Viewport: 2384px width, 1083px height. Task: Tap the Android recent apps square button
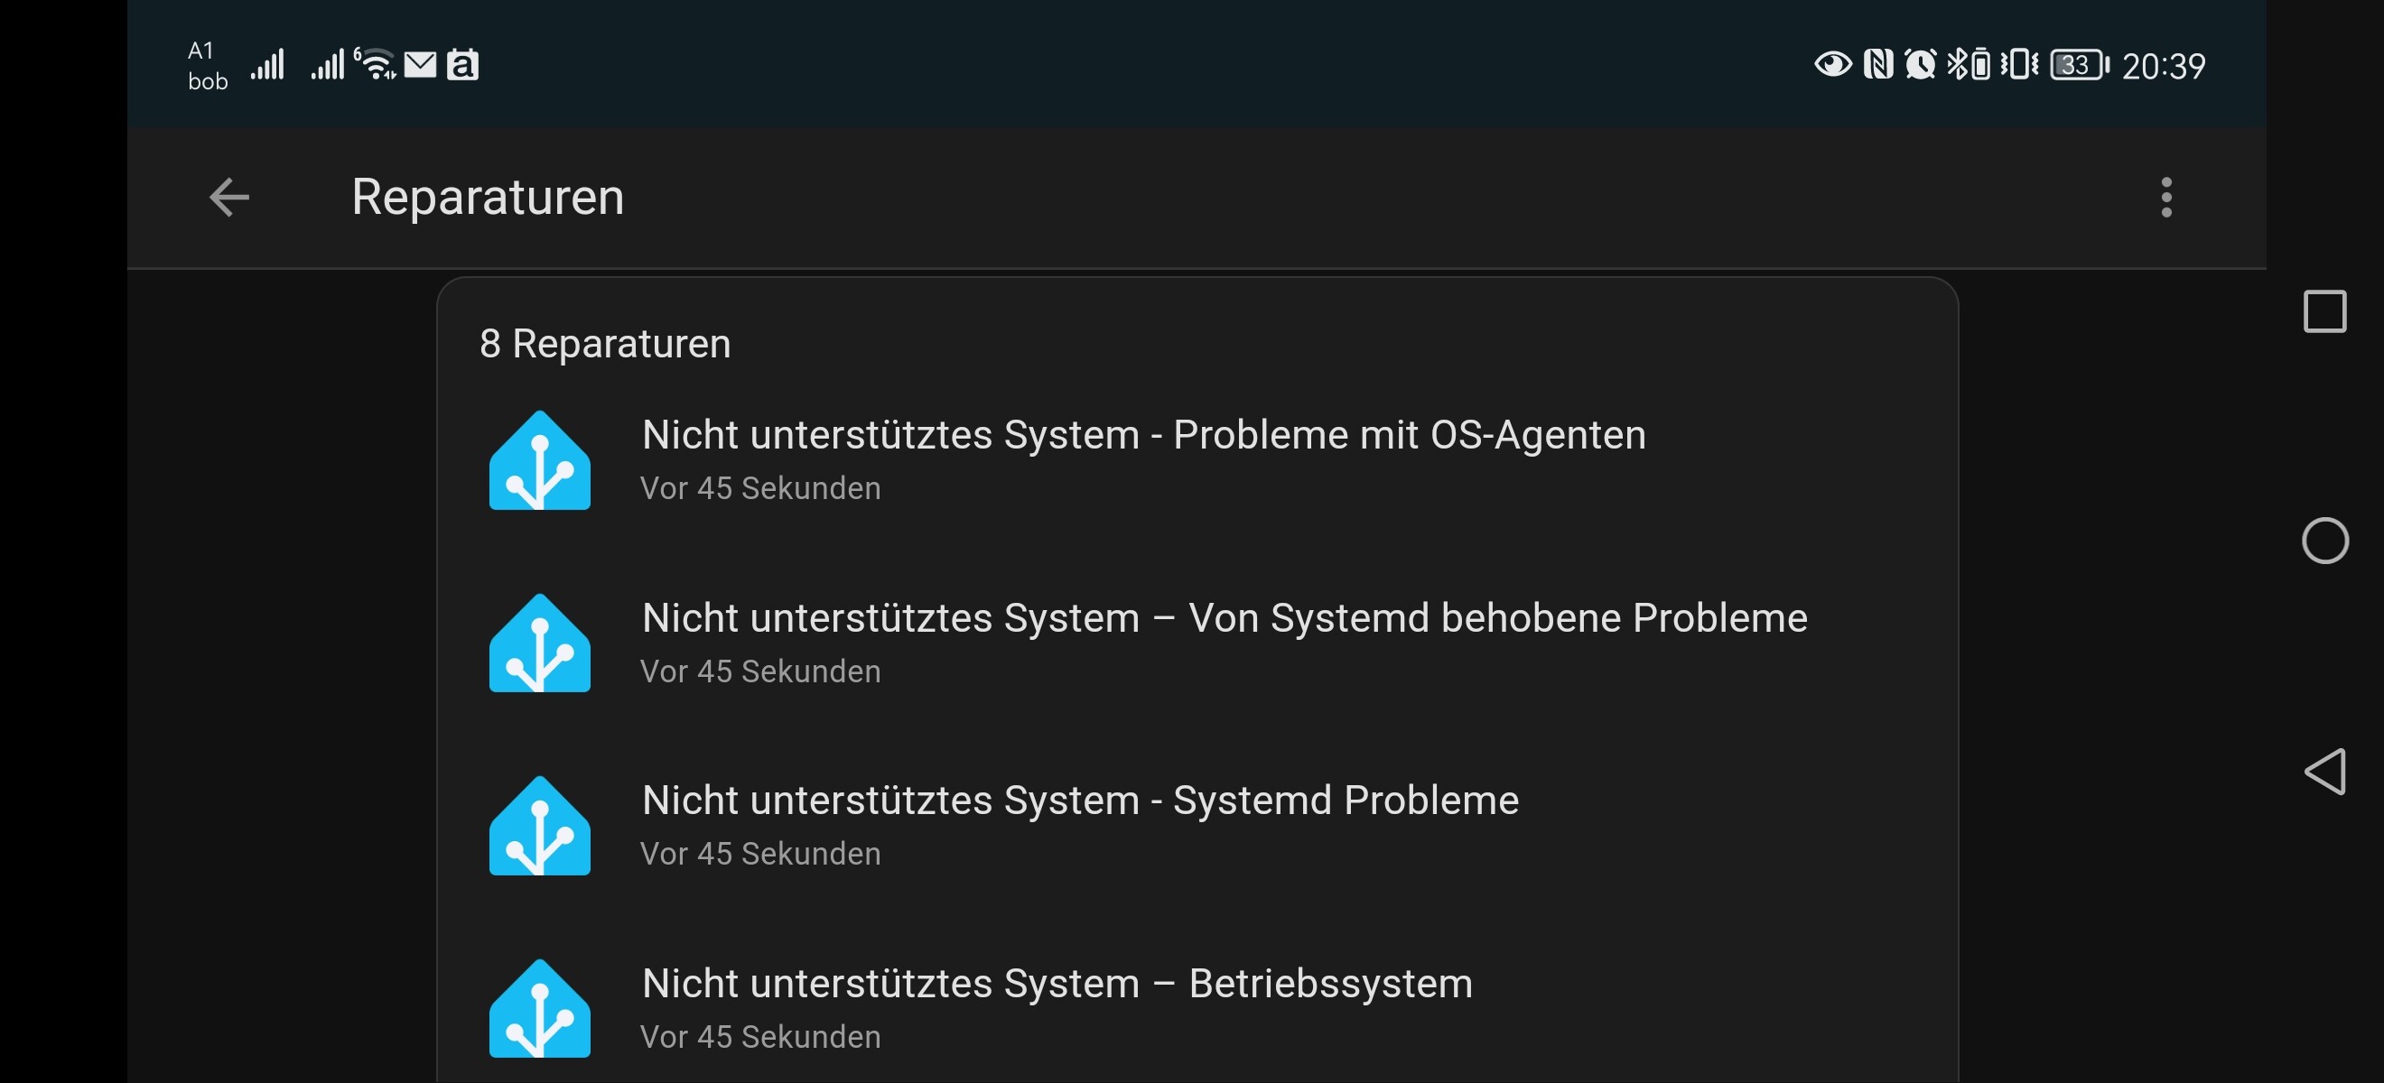click(2323, 310)
